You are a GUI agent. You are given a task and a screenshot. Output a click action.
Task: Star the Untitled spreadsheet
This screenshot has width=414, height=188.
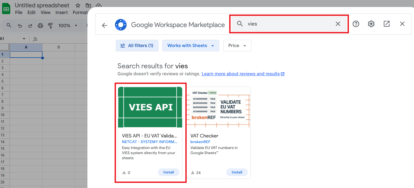(x=78, y=5)
